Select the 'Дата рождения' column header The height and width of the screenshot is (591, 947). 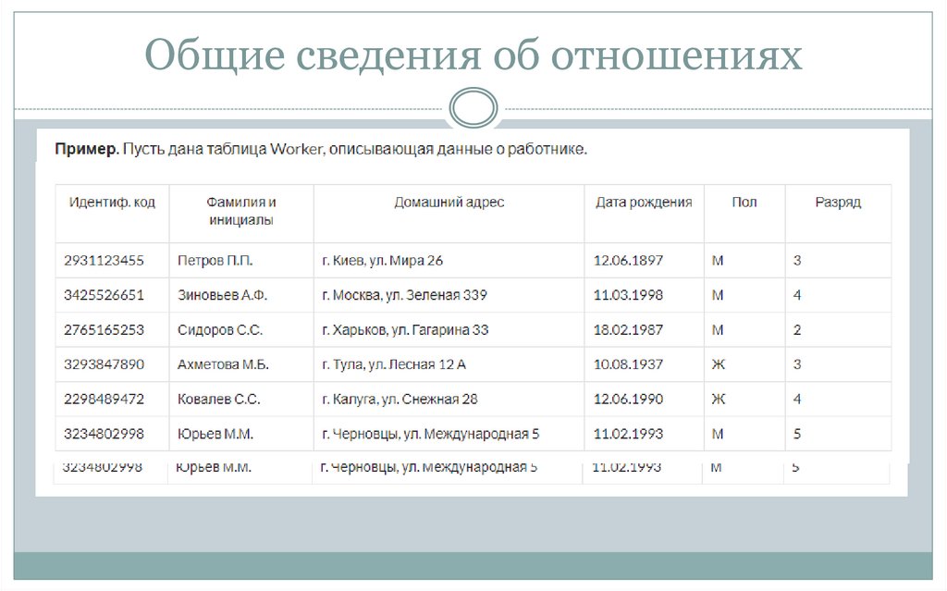tap(644, 202)
